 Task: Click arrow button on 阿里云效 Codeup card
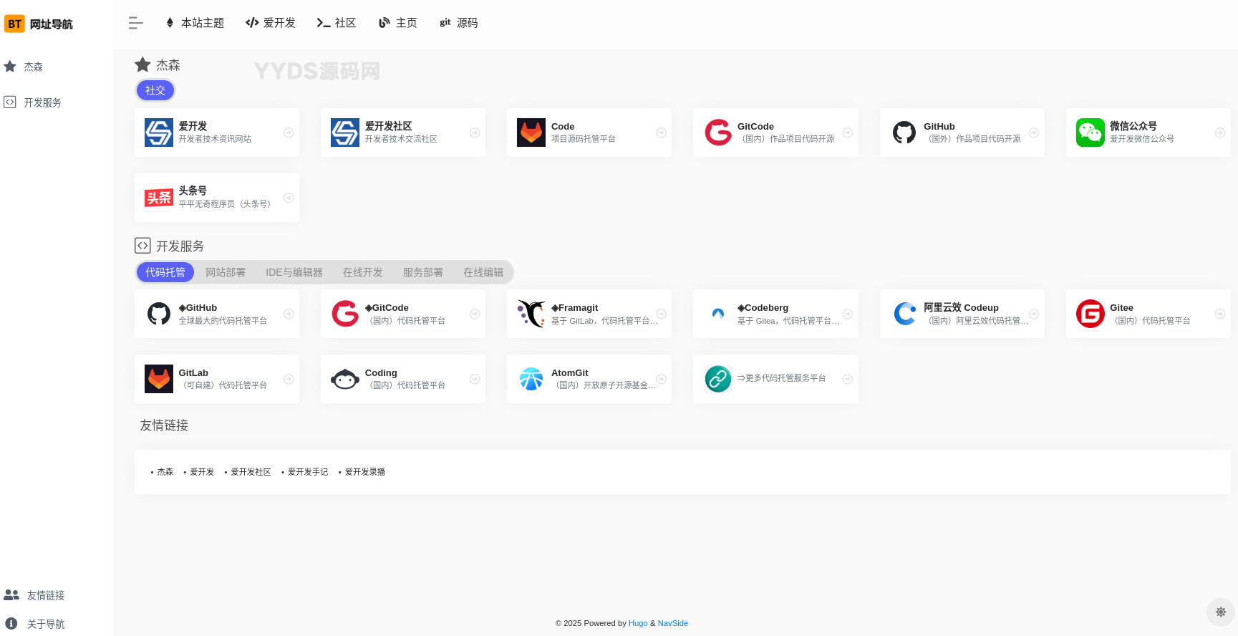tap(1033, 314)
